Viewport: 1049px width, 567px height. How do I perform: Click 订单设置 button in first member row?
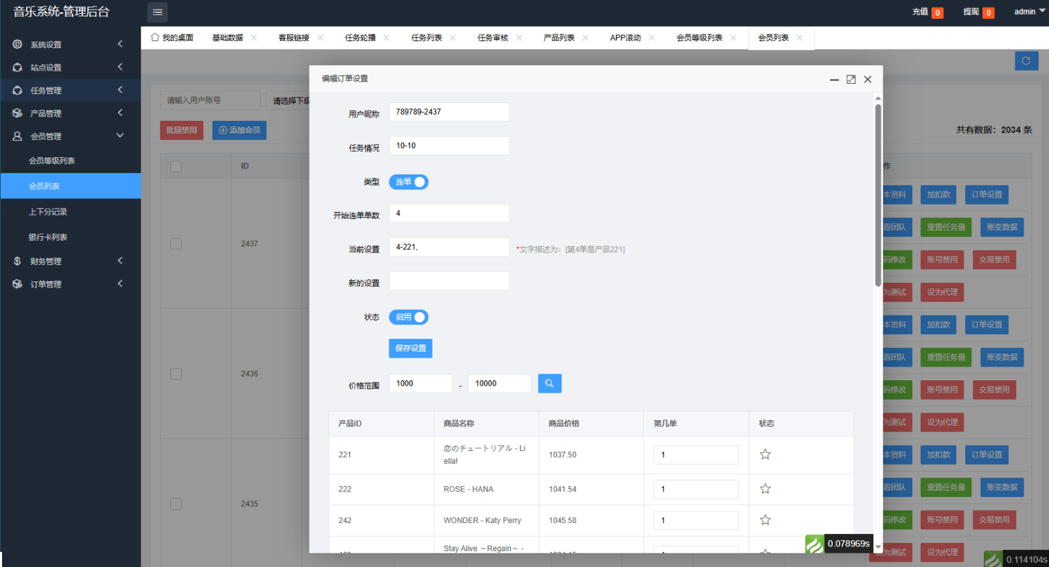[x=987, y=195]
